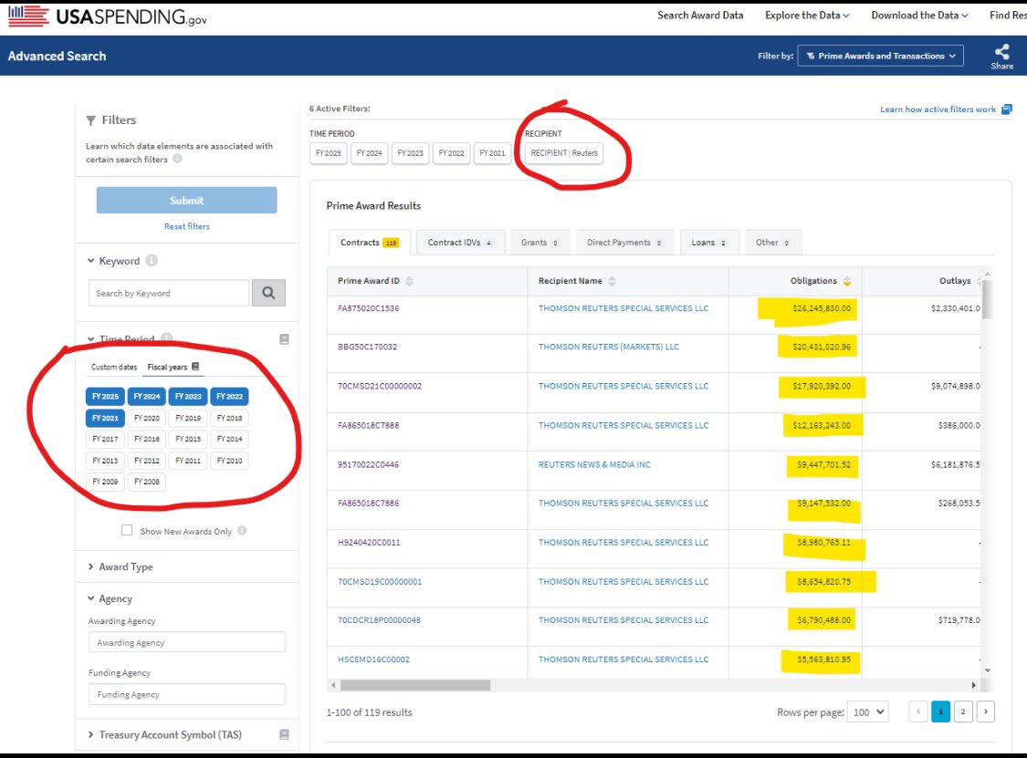Image resolution: width=1027 pixels, height=758 pixels.
Task: Deselect FY 2021 fiscal year filter
Action: pos(106,418)
